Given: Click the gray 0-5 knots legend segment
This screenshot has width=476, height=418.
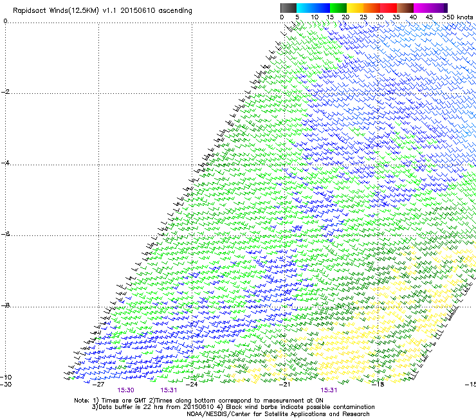Looking at the screenshot, I should pos(288,8).
